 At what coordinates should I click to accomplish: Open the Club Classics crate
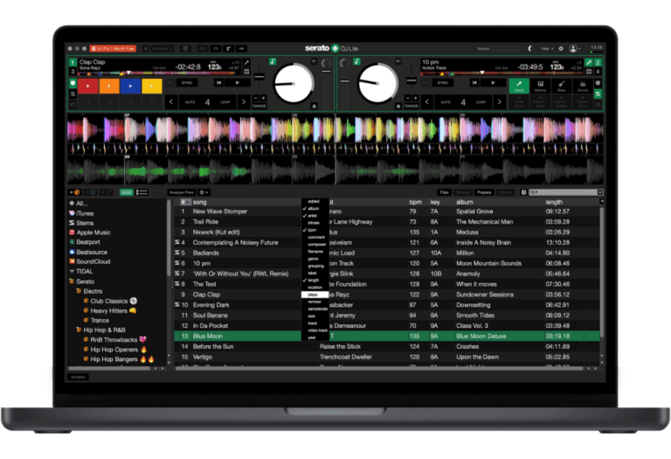[x=109, y=301]
